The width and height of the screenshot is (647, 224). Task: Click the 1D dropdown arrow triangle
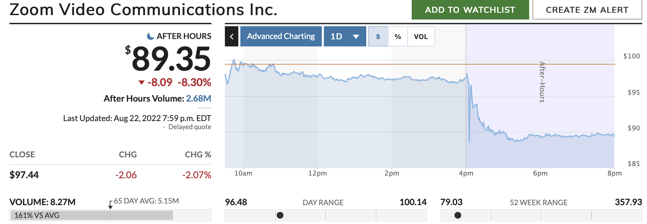356,36
